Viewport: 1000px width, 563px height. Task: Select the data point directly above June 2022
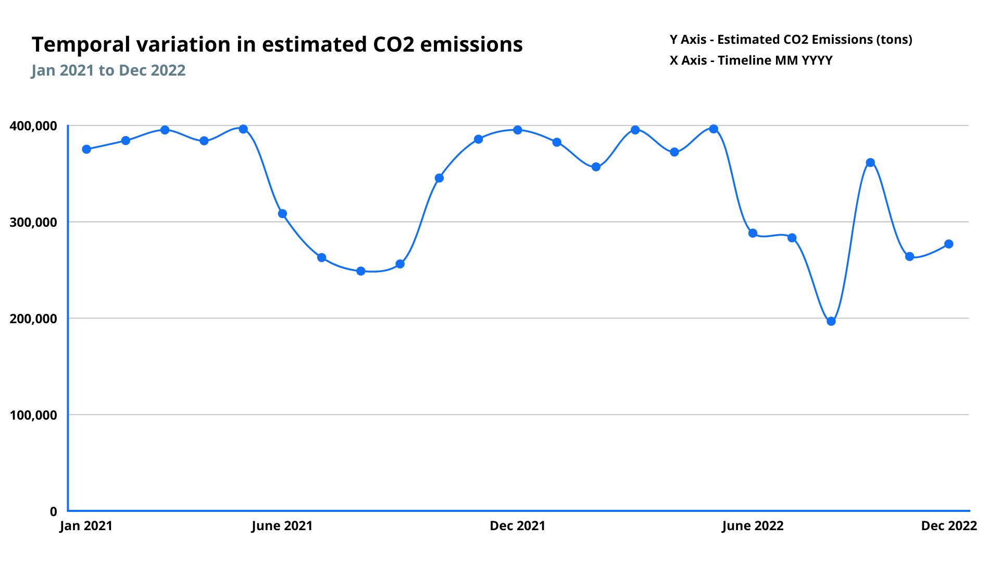[753, 233]
